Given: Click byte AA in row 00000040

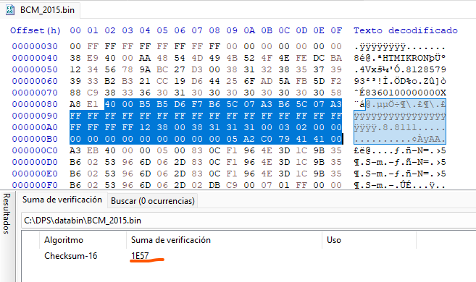Looking at the screenshot, I should tap(145, 58).
